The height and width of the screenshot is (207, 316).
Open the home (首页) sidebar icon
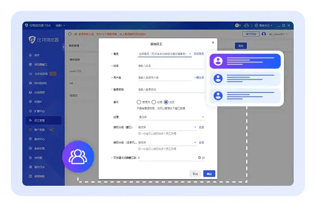(x=30, y=55)
